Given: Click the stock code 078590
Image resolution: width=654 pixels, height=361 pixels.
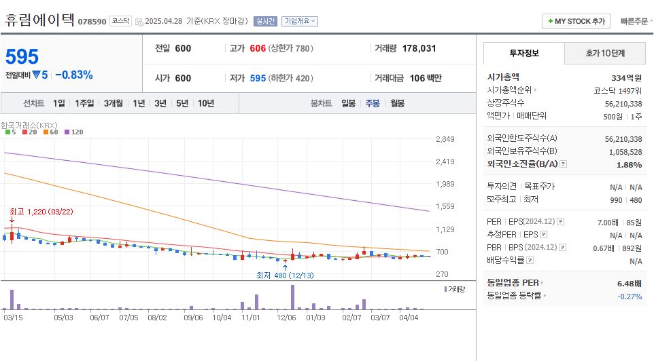Looking at the screenshot, I should (x=92, y=22).
